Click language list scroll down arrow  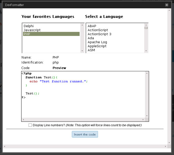[146, 51]
